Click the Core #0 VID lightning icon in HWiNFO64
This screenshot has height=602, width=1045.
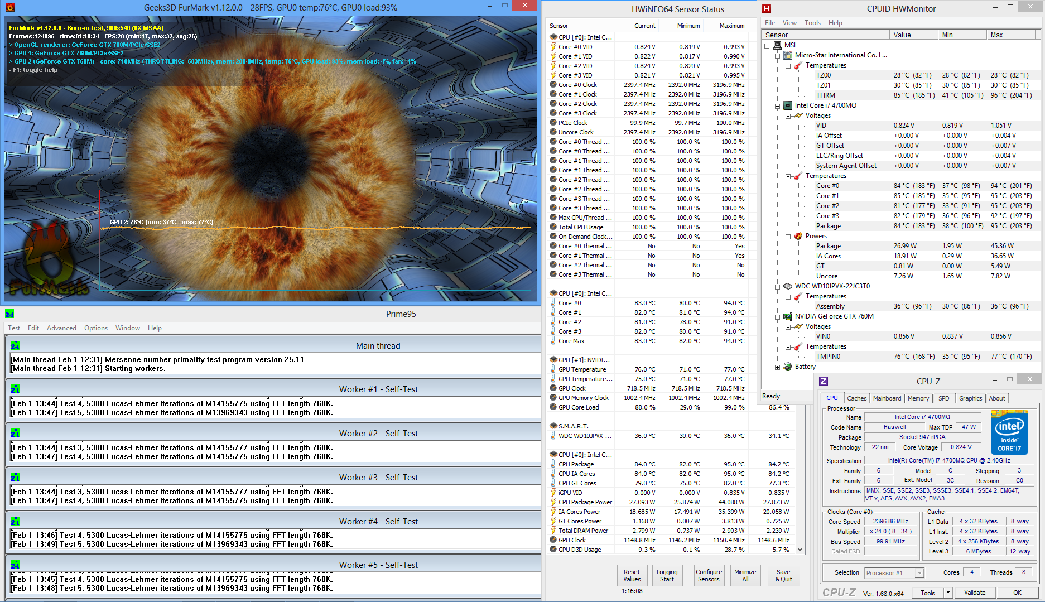pyautogui.click(x=553, y=47)
